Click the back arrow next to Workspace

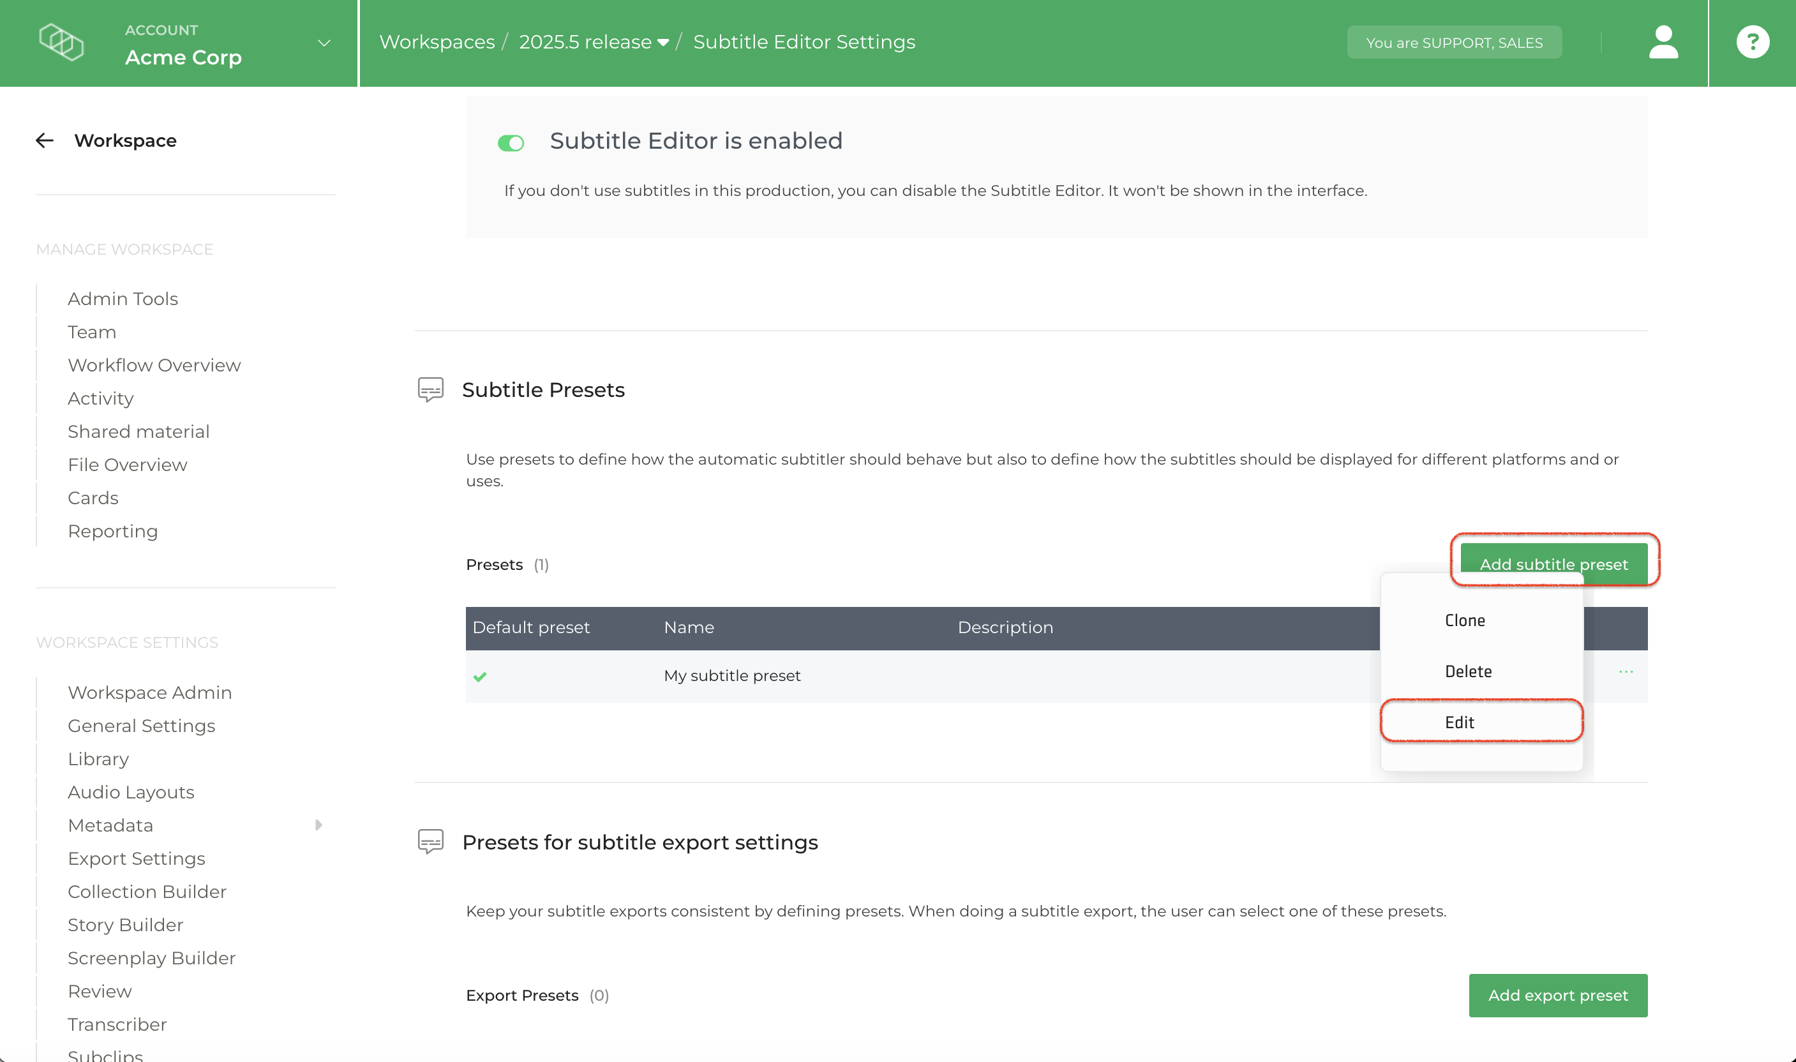[45, 140]
